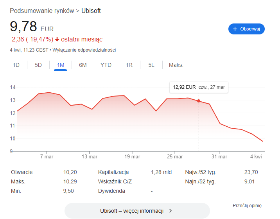Open the Maks. full history tab
The height and width of the screenshot is (219, 280).
pyautogui.click(x=176, y=65)
